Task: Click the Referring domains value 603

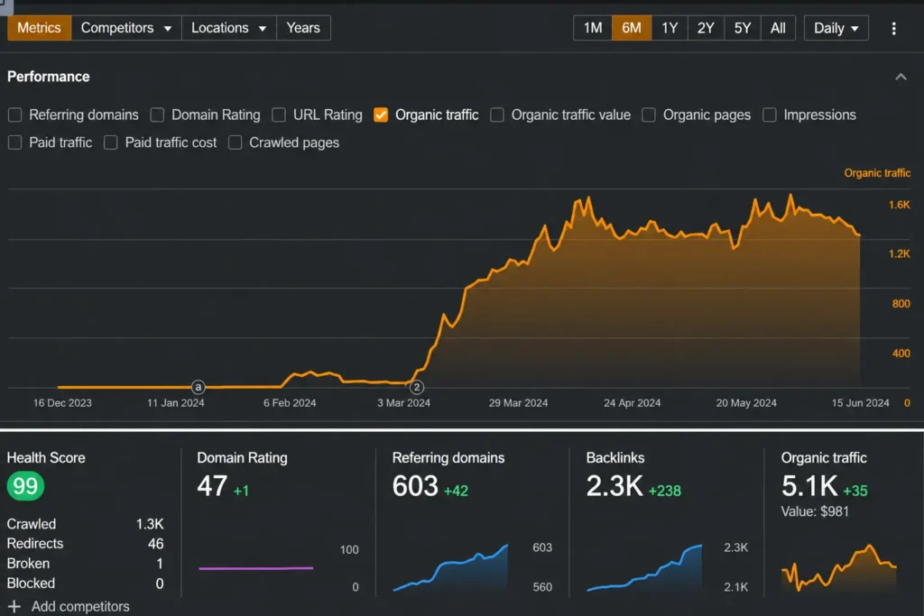Action: point(415,486)
